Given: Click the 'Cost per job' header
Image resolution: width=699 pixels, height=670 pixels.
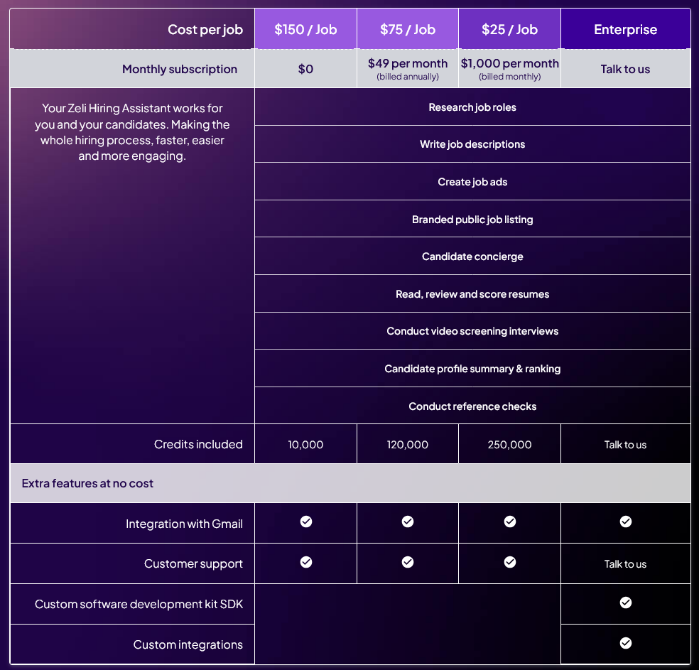Looking at the screenshot, I should point(205,29).
